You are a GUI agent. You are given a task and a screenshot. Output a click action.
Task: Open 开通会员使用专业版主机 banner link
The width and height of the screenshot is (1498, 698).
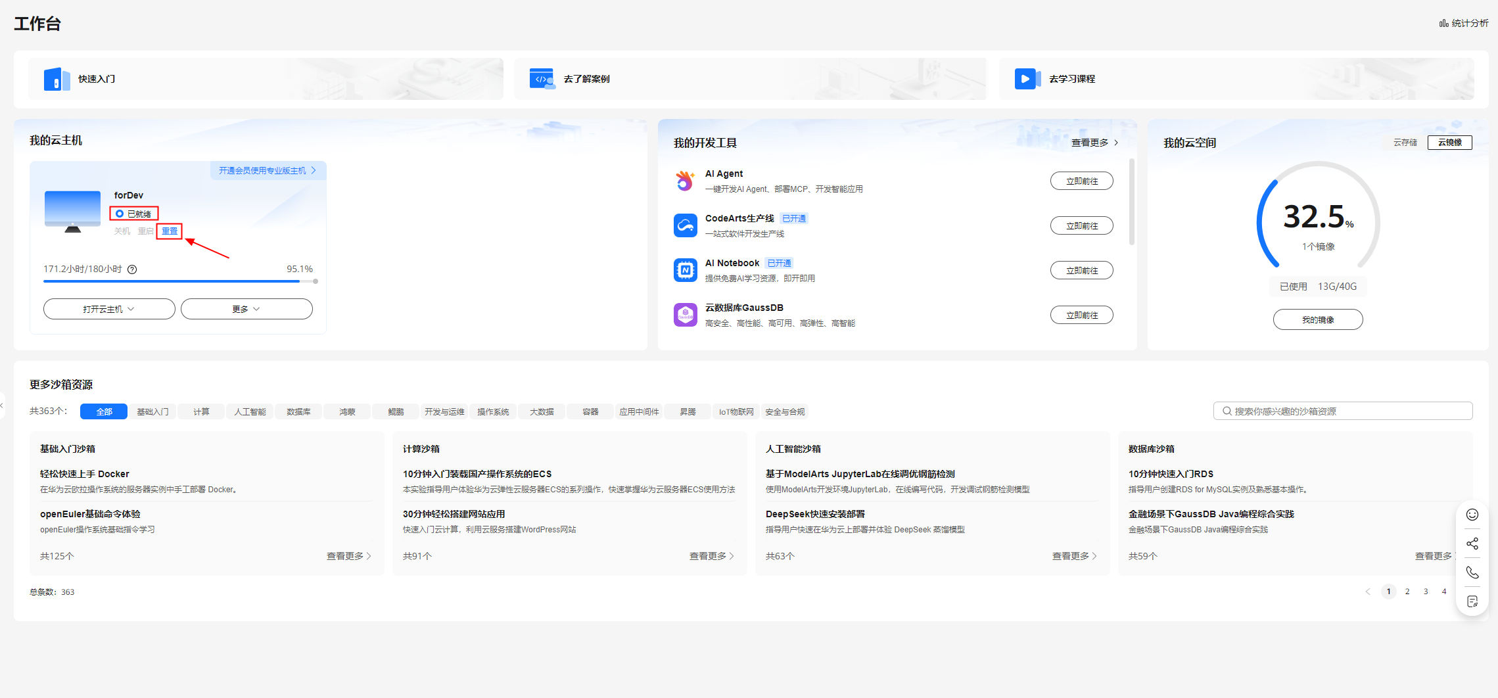268,170
